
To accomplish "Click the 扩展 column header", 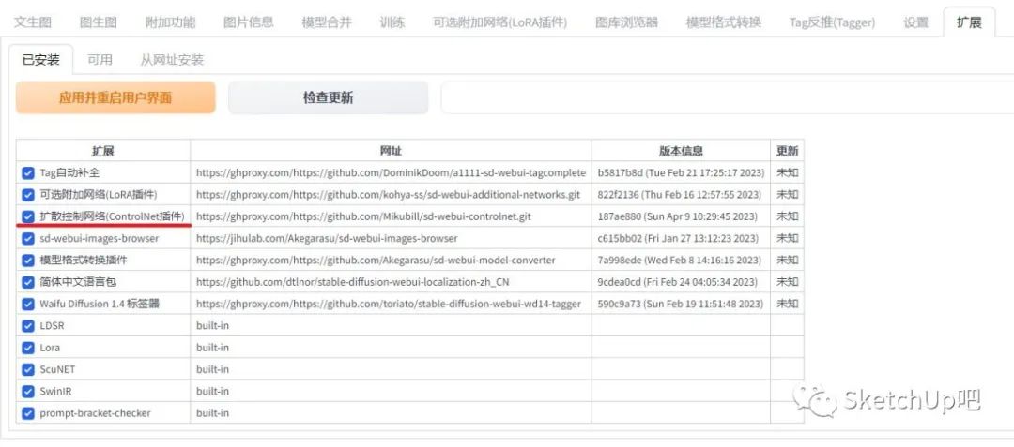I will tap(103, 151).
